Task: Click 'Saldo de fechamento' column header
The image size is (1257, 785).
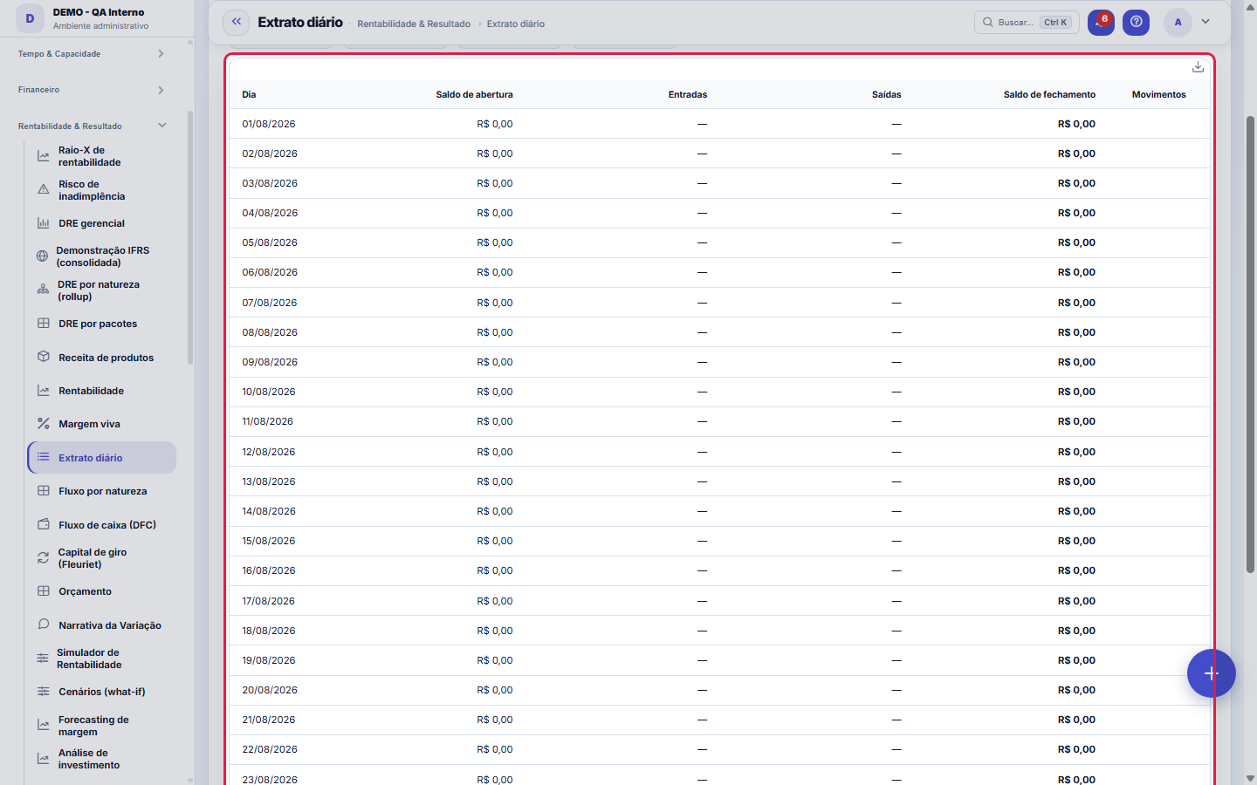Action: pos(1049,94)
